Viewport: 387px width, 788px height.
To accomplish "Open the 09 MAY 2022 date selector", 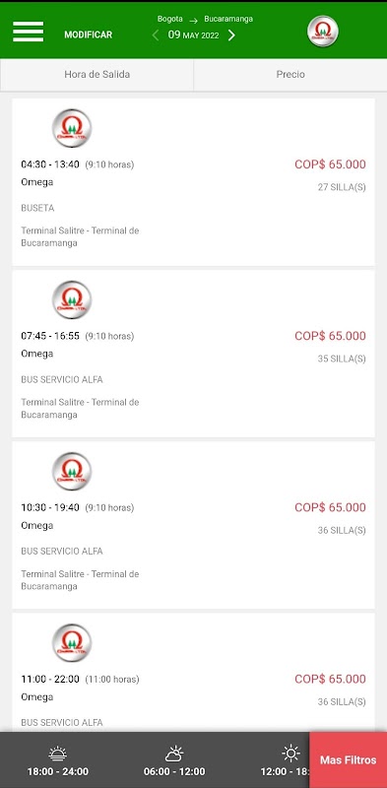I will pyautogui.click(x=193, y=35).
